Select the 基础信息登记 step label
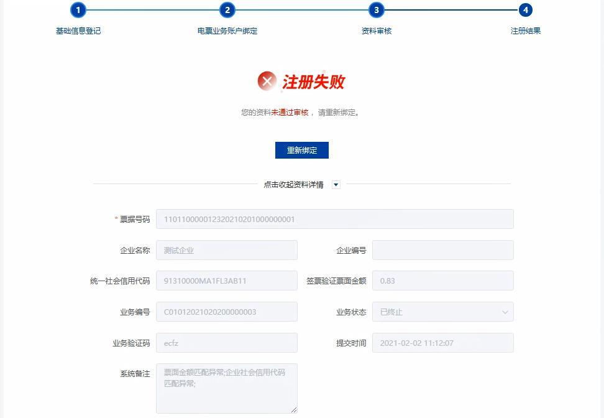 click(77, 29)
